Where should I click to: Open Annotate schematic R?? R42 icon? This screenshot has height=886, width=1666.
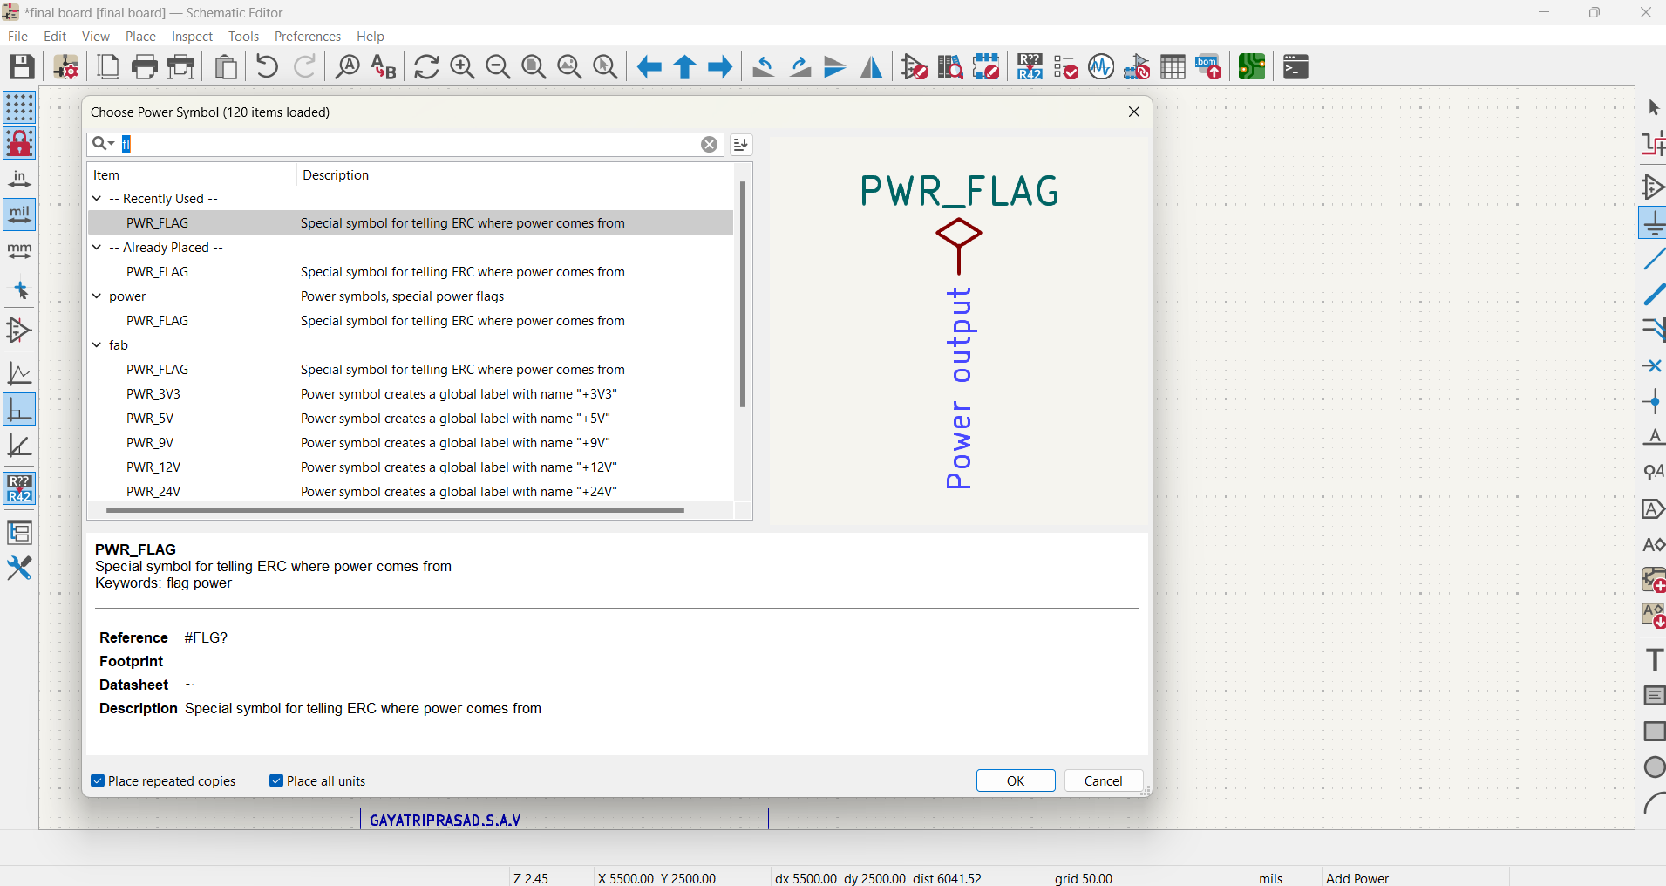[1030, 66]
